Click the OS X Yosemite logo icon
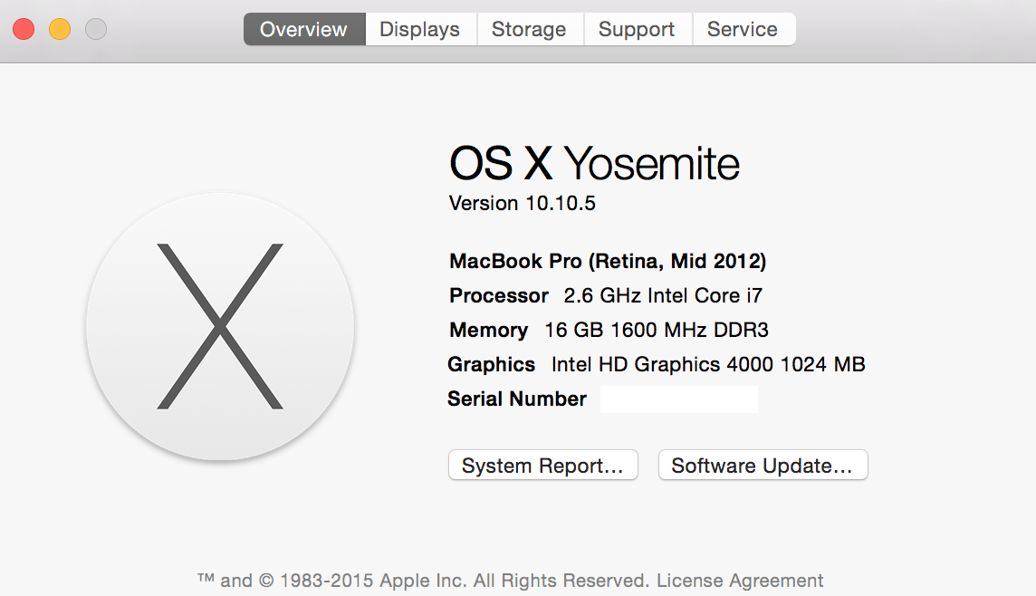The height and width of the screenshot is (596, 1036). (220, 326)
